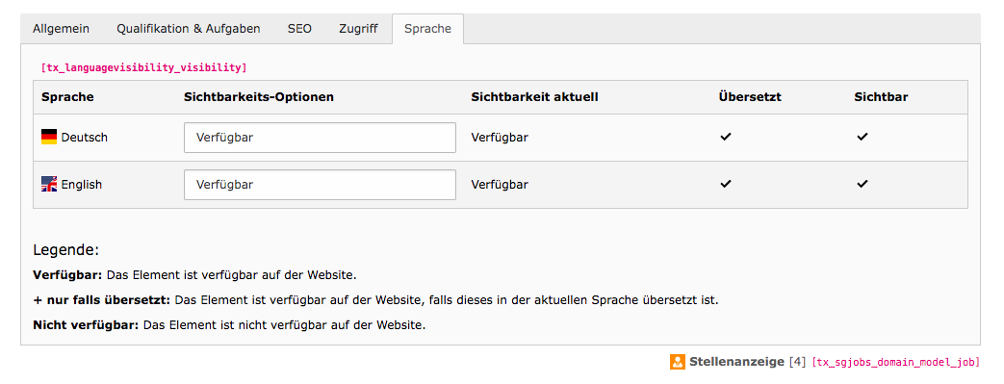This screenshot has width=1004, height=384.
Task: Click the Stellenanzeige record title
Action: click(x=736, y=362)
